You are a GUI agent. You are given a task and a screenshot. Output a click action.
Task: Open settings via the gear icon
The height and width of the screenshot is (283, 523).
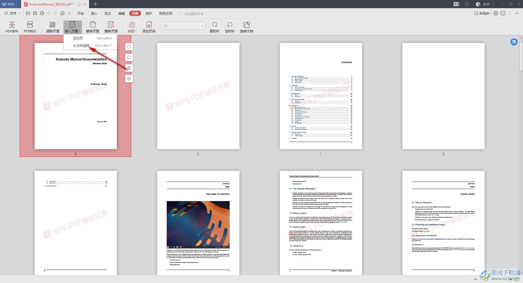496,13
